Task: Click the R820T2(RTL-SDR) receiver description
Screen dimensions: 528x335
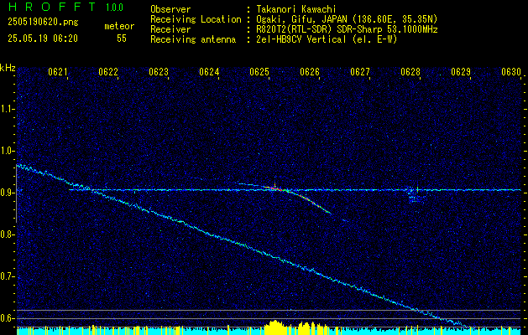Action: tap(347, 29)
